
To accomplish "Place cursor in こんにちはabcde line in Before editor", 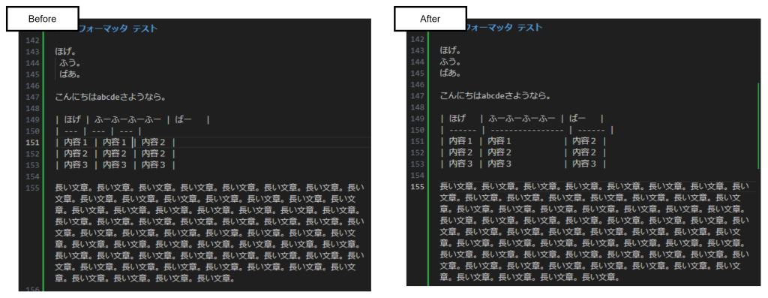I will pyautogui.click(x=111, y=97).
